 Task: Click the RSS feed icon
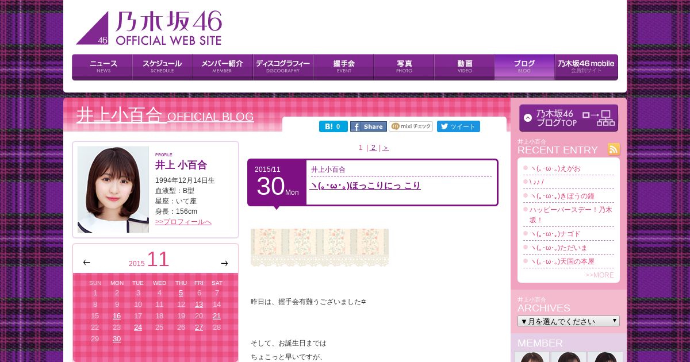614,149
